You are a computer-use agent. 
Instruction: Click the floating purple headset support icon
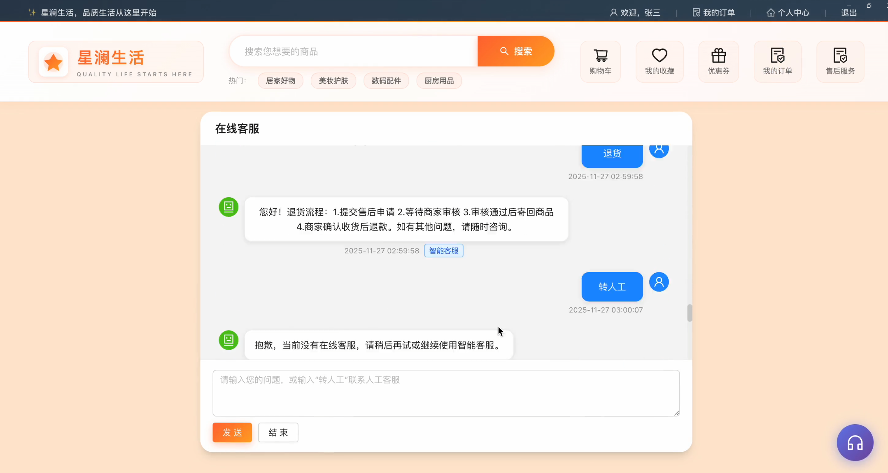click(x=855, y=442)
